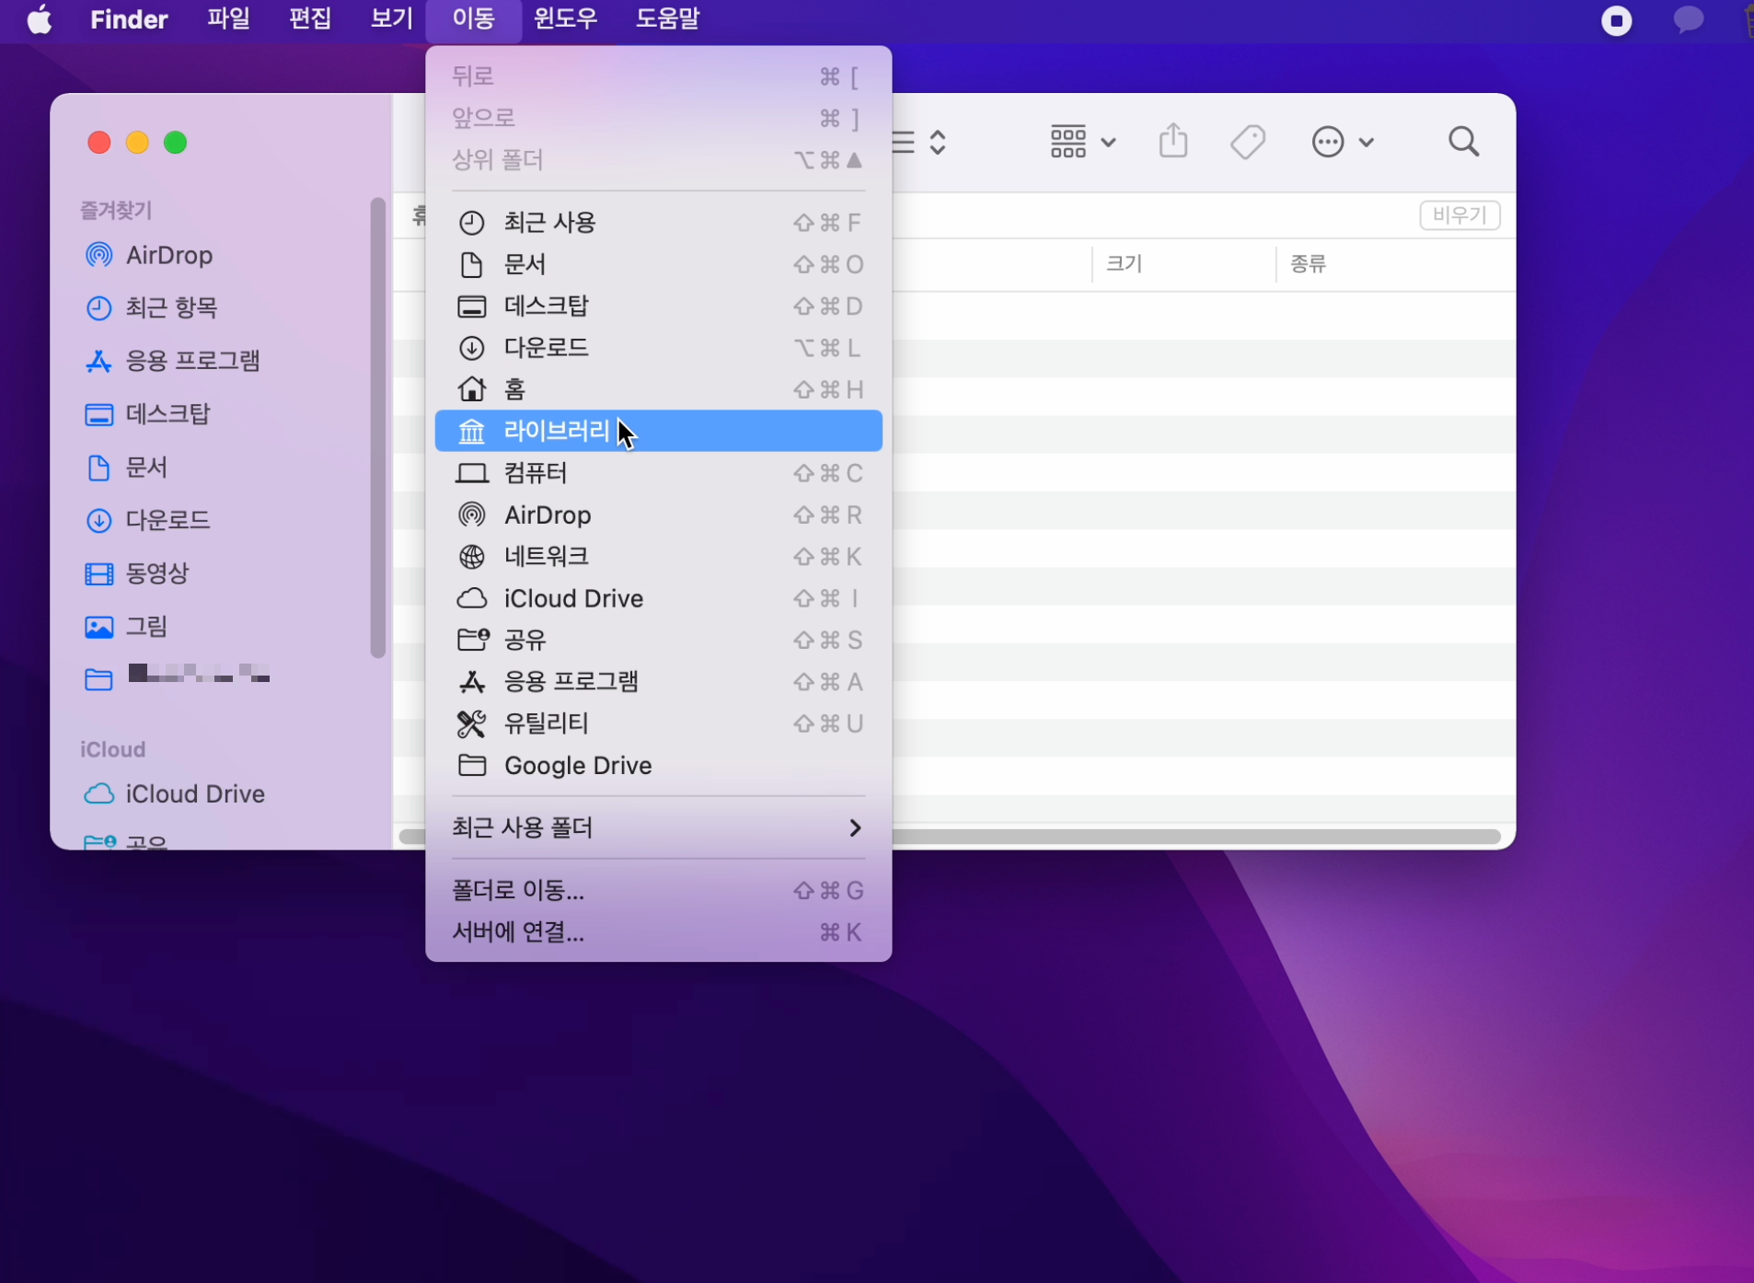Screen dimensions: 1754x1283
Task: Select Google Drive in the 이동 menu
Action: (658, 766)
